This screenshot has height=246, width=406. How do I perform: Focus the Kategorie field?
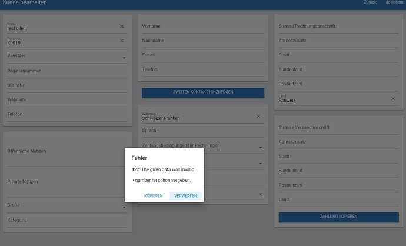coord(67,220)
